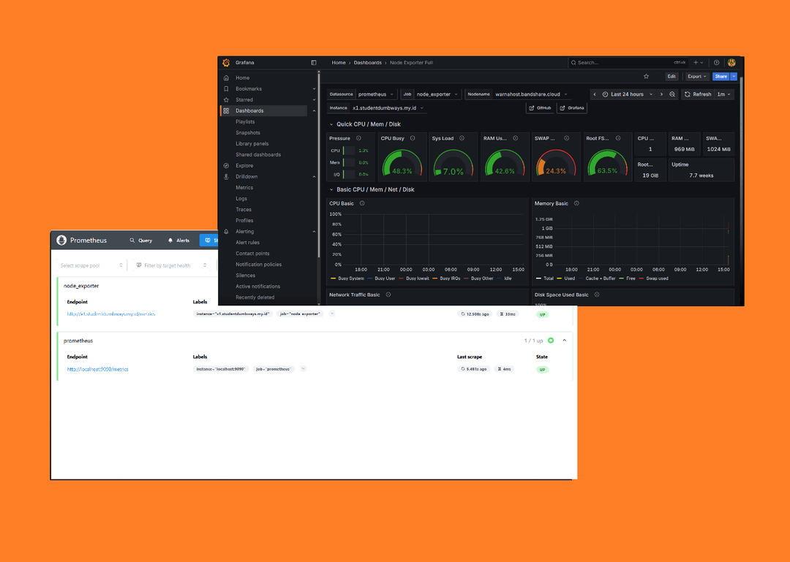Show info for CPU Busy panel

coord(413,138)
